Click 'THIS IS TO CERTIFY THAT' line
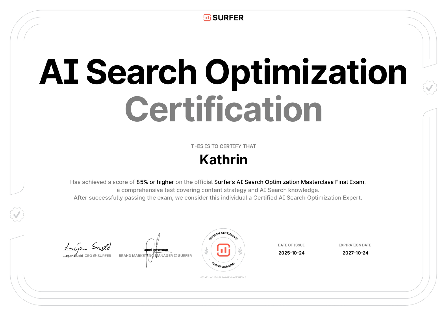This screenshot has width=447, height=316. [x=223, y=146]
